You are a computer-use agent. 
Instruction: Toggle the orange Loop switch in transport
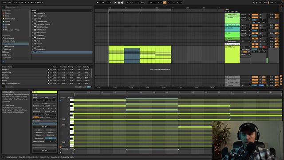coord(165,3)
